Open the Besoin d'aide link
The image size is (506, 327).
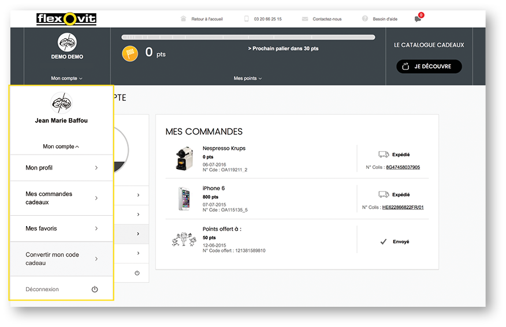[x=385, y=19]
